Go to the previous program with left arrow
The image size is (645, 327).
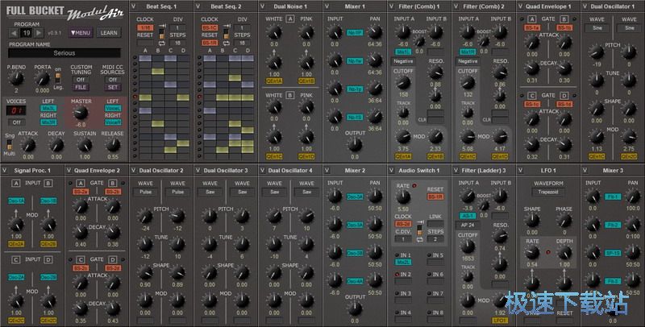[14, 33]
